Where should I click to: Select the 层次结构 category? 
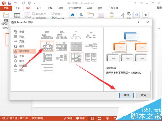(24, 51)
